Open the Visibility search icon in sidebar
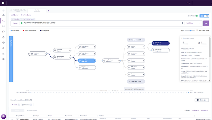212x120 pixels. 4,21
